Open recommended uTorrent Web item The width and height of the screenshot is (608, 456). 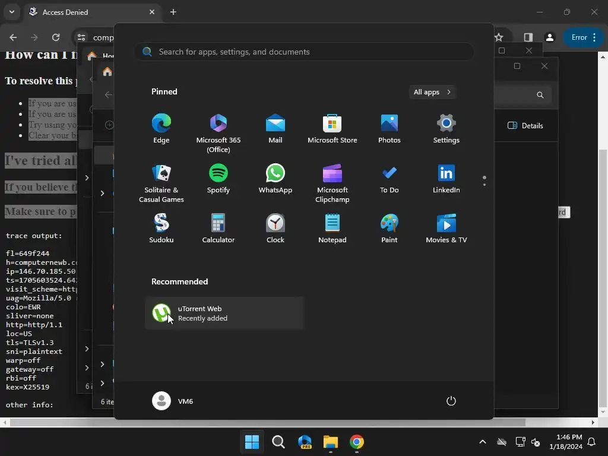pos(224,313)
